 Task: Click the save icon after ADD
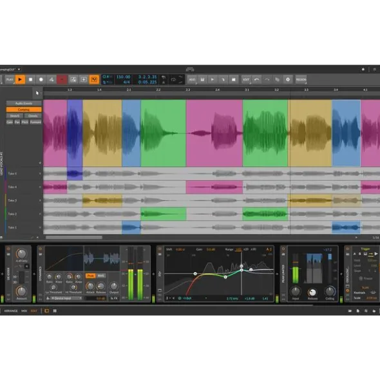(x=202, y=79)
